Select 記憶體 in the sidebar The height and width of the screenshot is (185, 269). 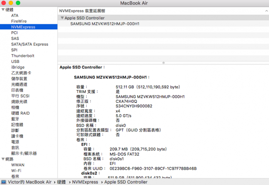[17, 125]
